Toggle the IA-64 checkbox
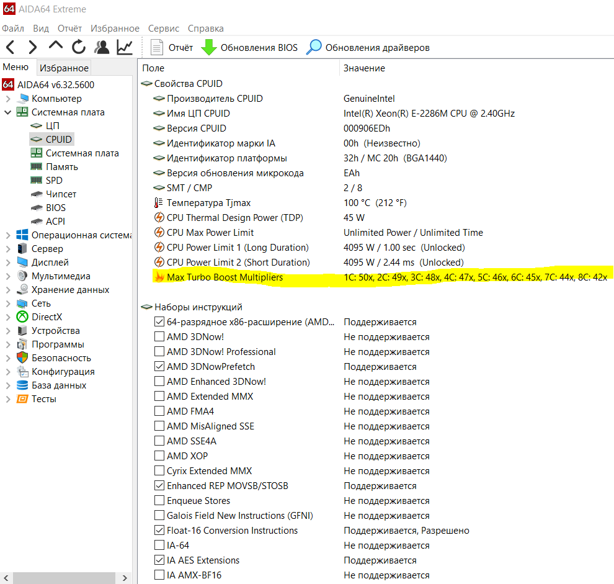614x584 pixels. pos(159,545)
